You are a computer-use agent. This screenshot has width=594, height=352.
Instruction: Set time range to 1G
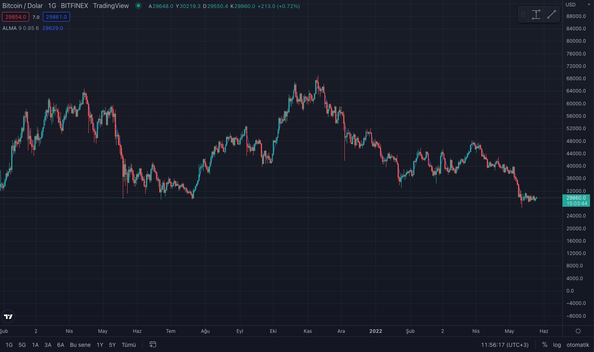pos(9,345)
